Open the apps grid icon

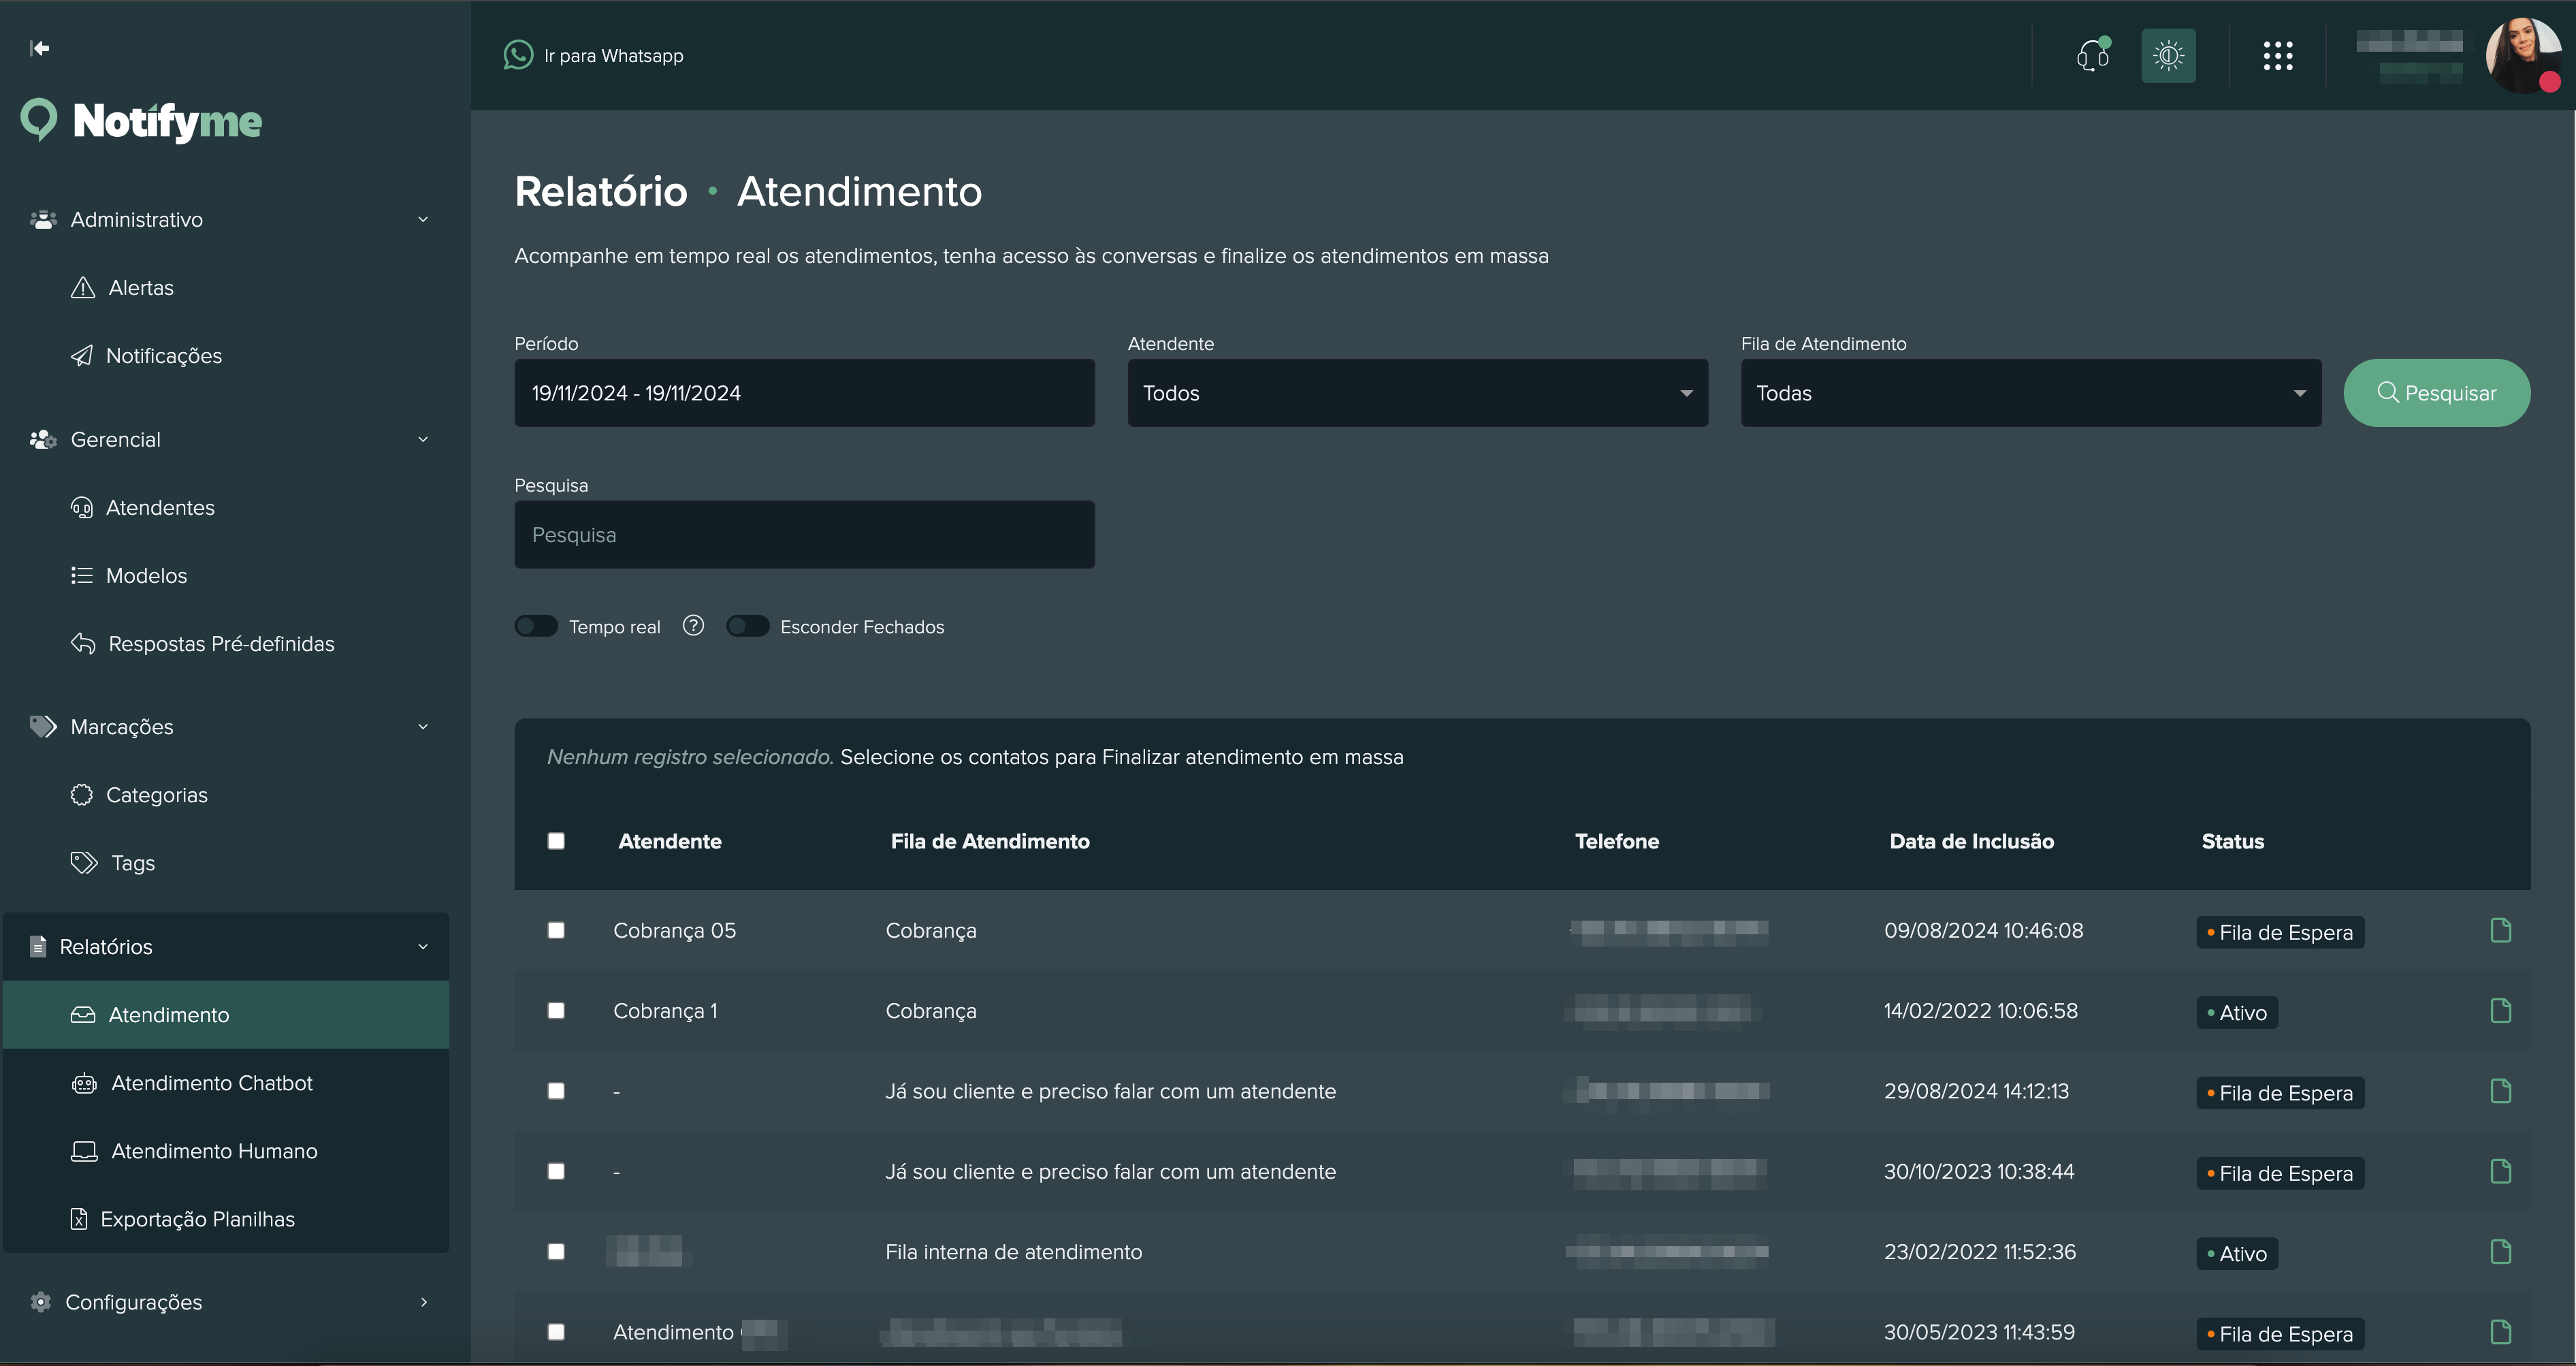pyautogui.click(x=2277, y=56)
